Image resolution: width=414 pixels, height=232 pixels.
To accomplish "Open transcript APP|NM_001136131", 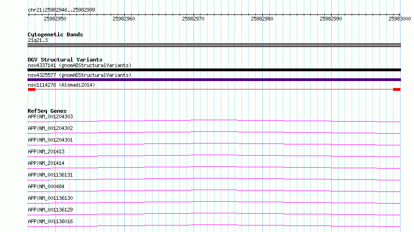I will pyautogui.click(x=50, y=175).
